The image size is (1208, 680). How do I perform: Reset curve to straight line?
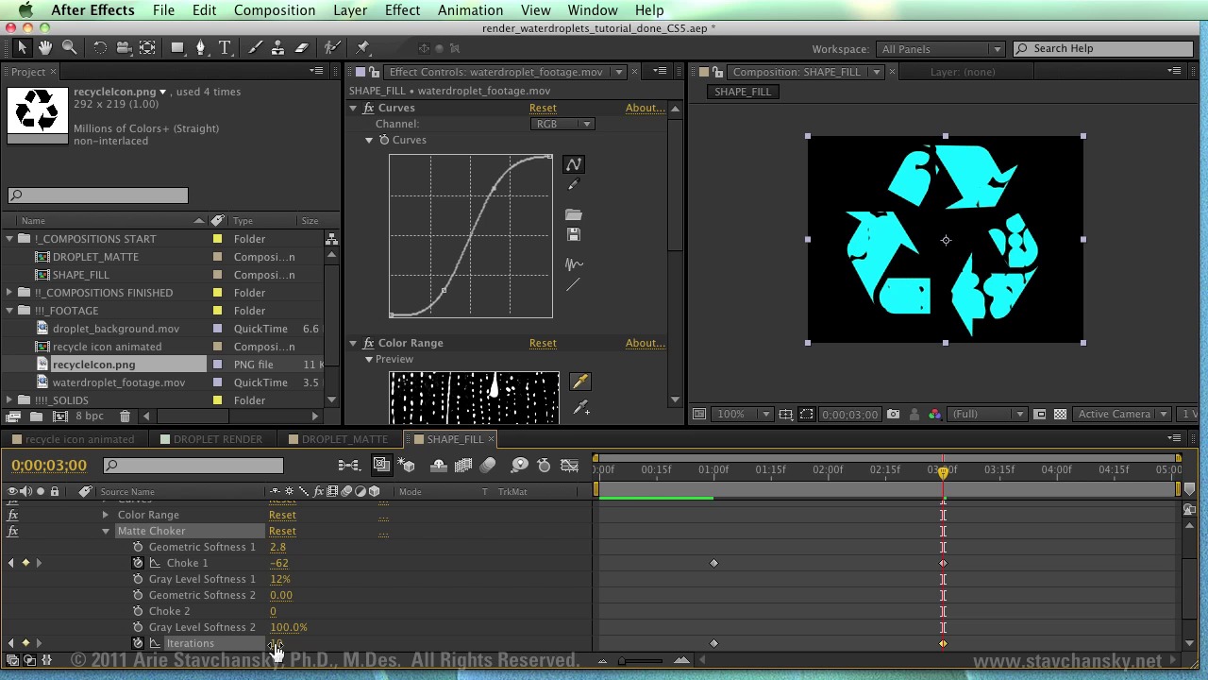[574, 285]
